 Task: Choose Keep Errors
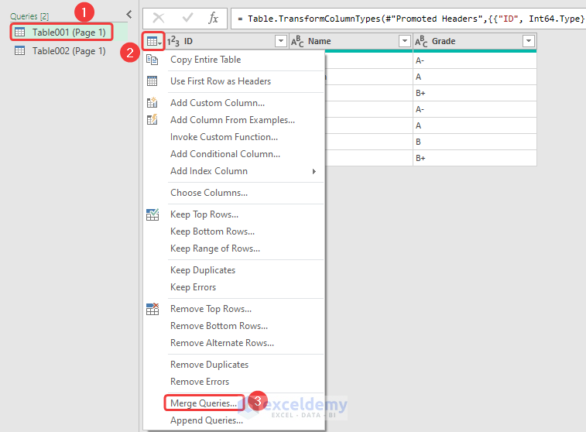[x=193, y=287]
